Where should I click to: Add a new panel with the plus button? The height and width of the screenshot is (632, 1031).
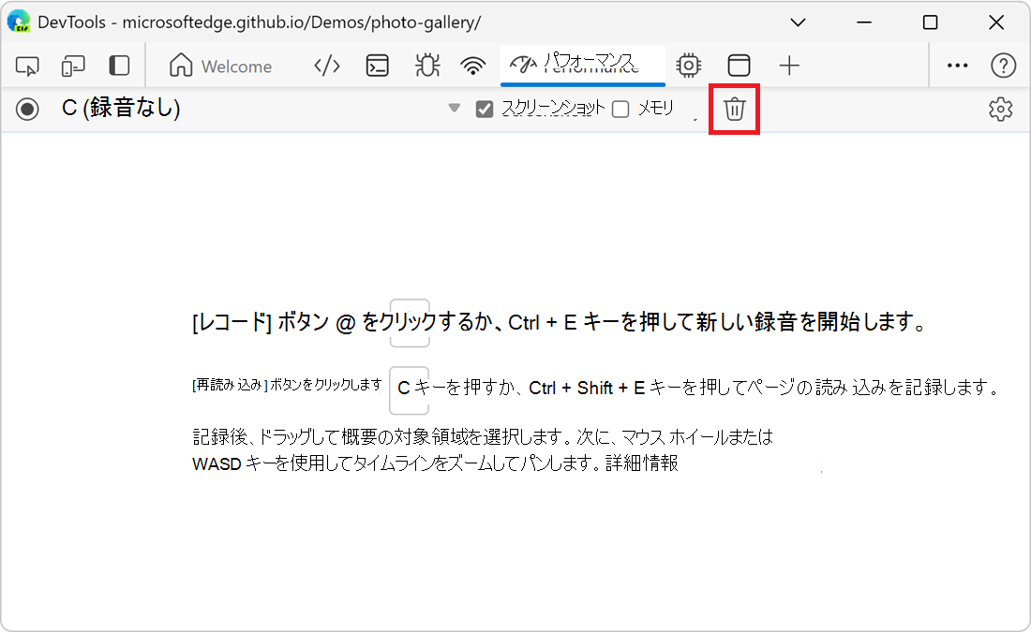click(789, 66)
